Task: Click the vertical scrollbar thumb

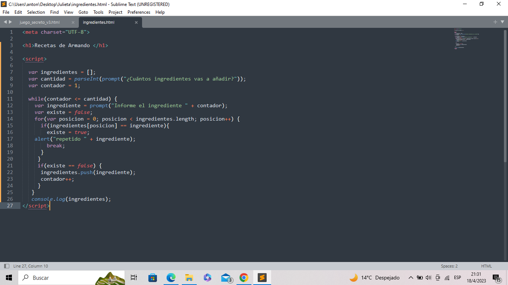Action: pyautogui.click(x=505, y=95)
